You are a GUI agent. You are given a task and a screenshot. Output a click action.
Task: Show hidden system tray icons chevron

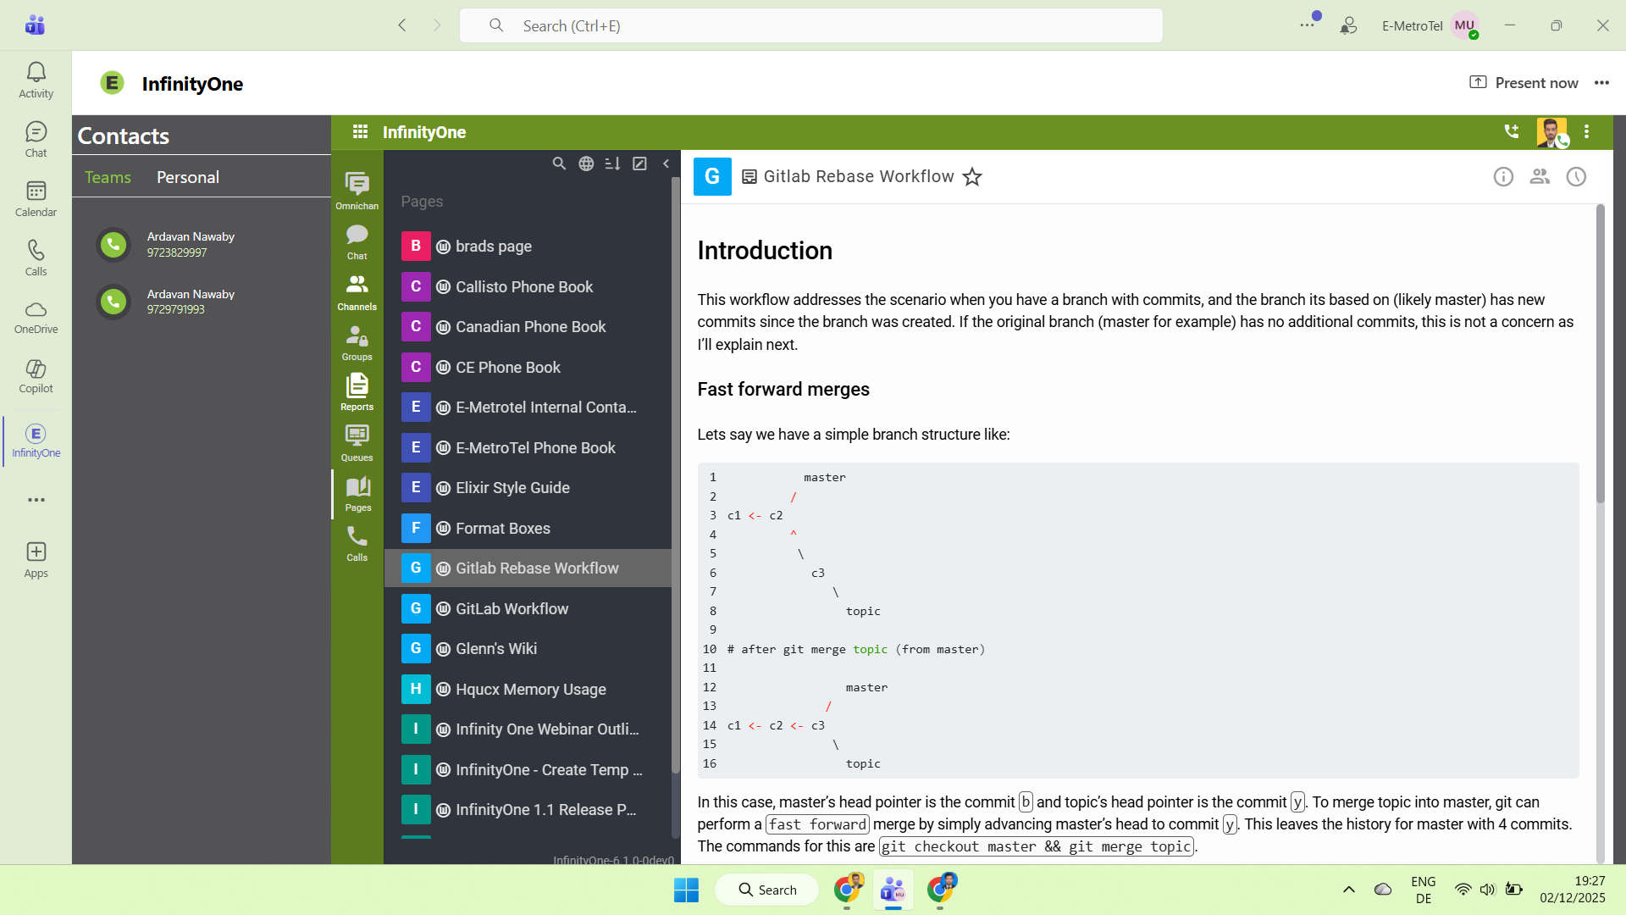coord(1349,890)
